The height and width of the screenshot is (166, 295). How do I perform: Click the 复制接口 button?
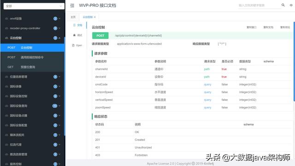252,28
